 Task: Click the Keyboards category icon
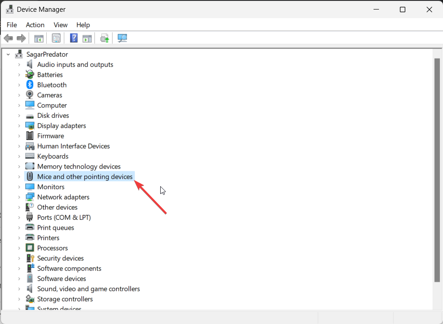click(x=30, y=156)
